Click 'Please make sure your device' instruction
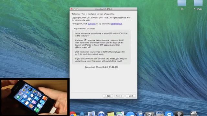Image resolution: width=207 pixels, height=116 pixels. coord(101,34)
